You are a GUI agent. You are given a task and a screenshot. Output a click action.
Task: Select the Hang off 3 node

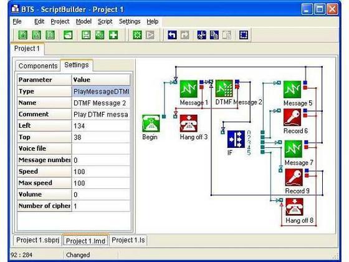tap(188, 124)
